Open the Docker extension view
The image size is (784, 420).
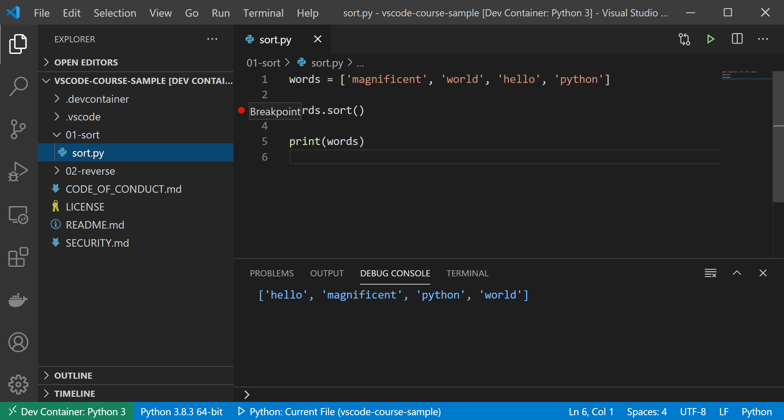[x=18, y=300]
